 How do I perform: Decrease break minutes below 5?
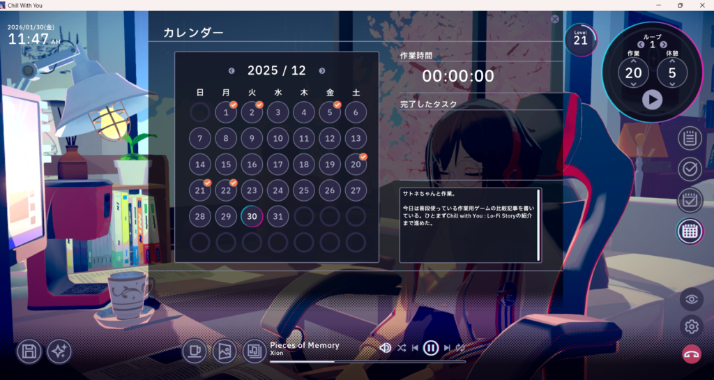[672, 84]
